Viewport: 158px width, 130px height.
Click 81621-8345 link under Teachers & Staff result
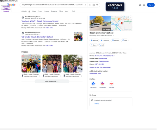pyautogui.click(x=49, y=28)
